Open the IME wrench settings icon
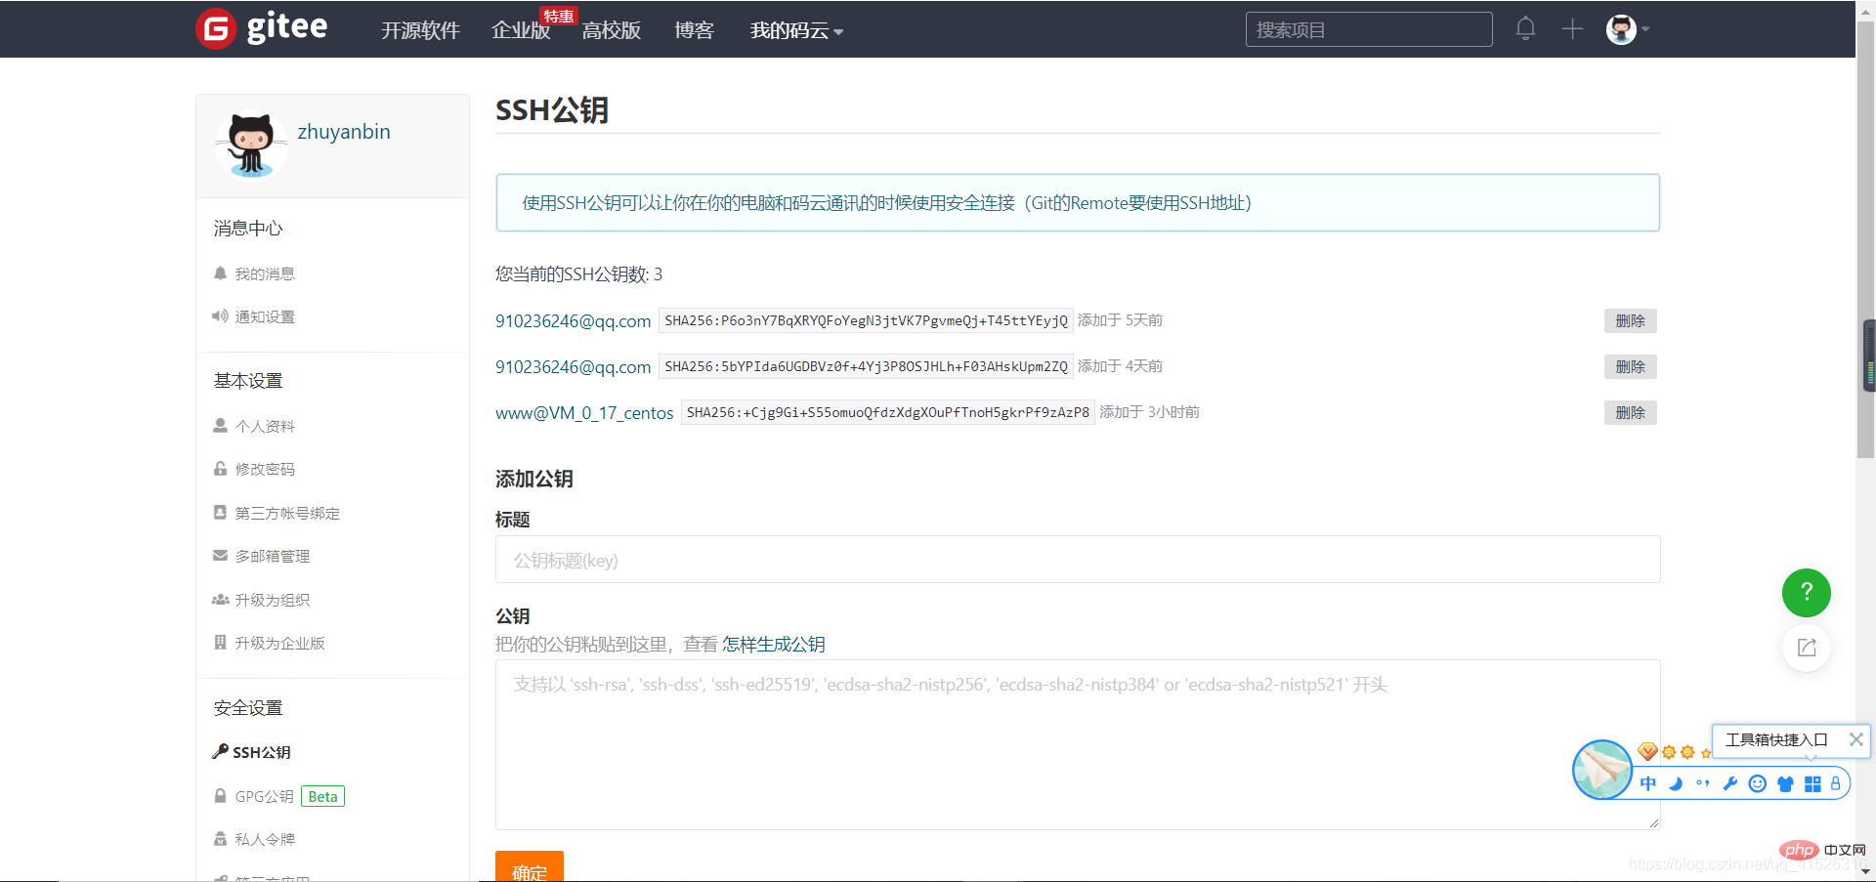The width and height of the screenshot is (1876, 882). pyautogui.click(x=1730, y=783)
